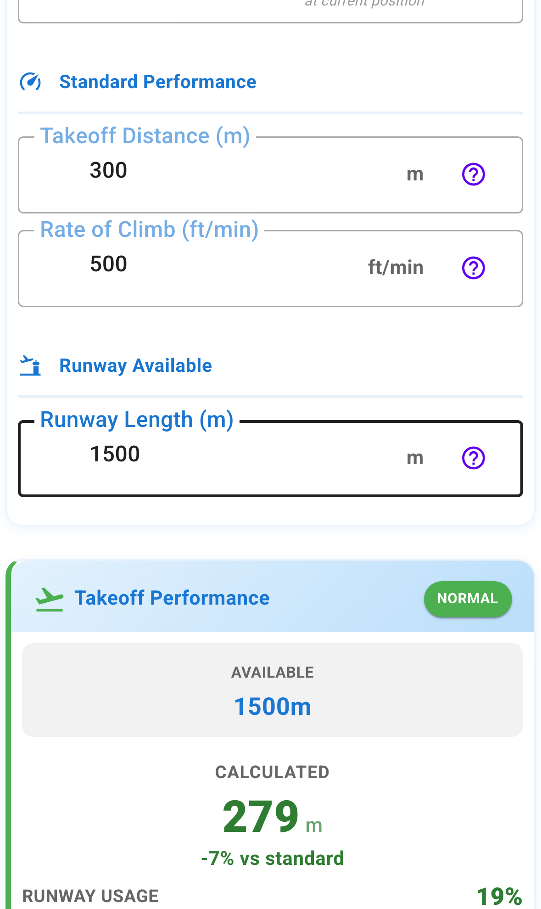
Task: Click the RUNWAY USAGE label
Action: (90, 896)
